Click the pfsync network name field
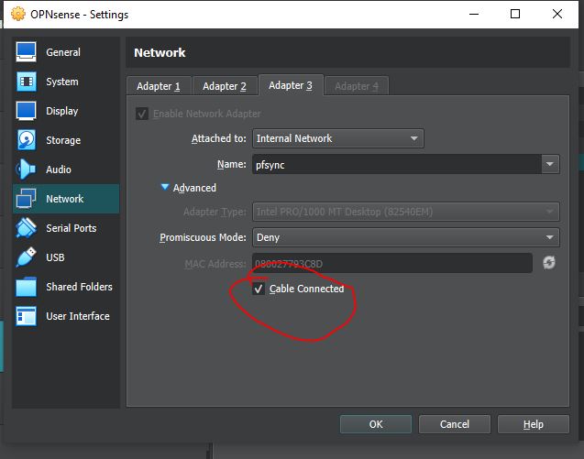Screen dimensions: 584x459 [397, 164]
